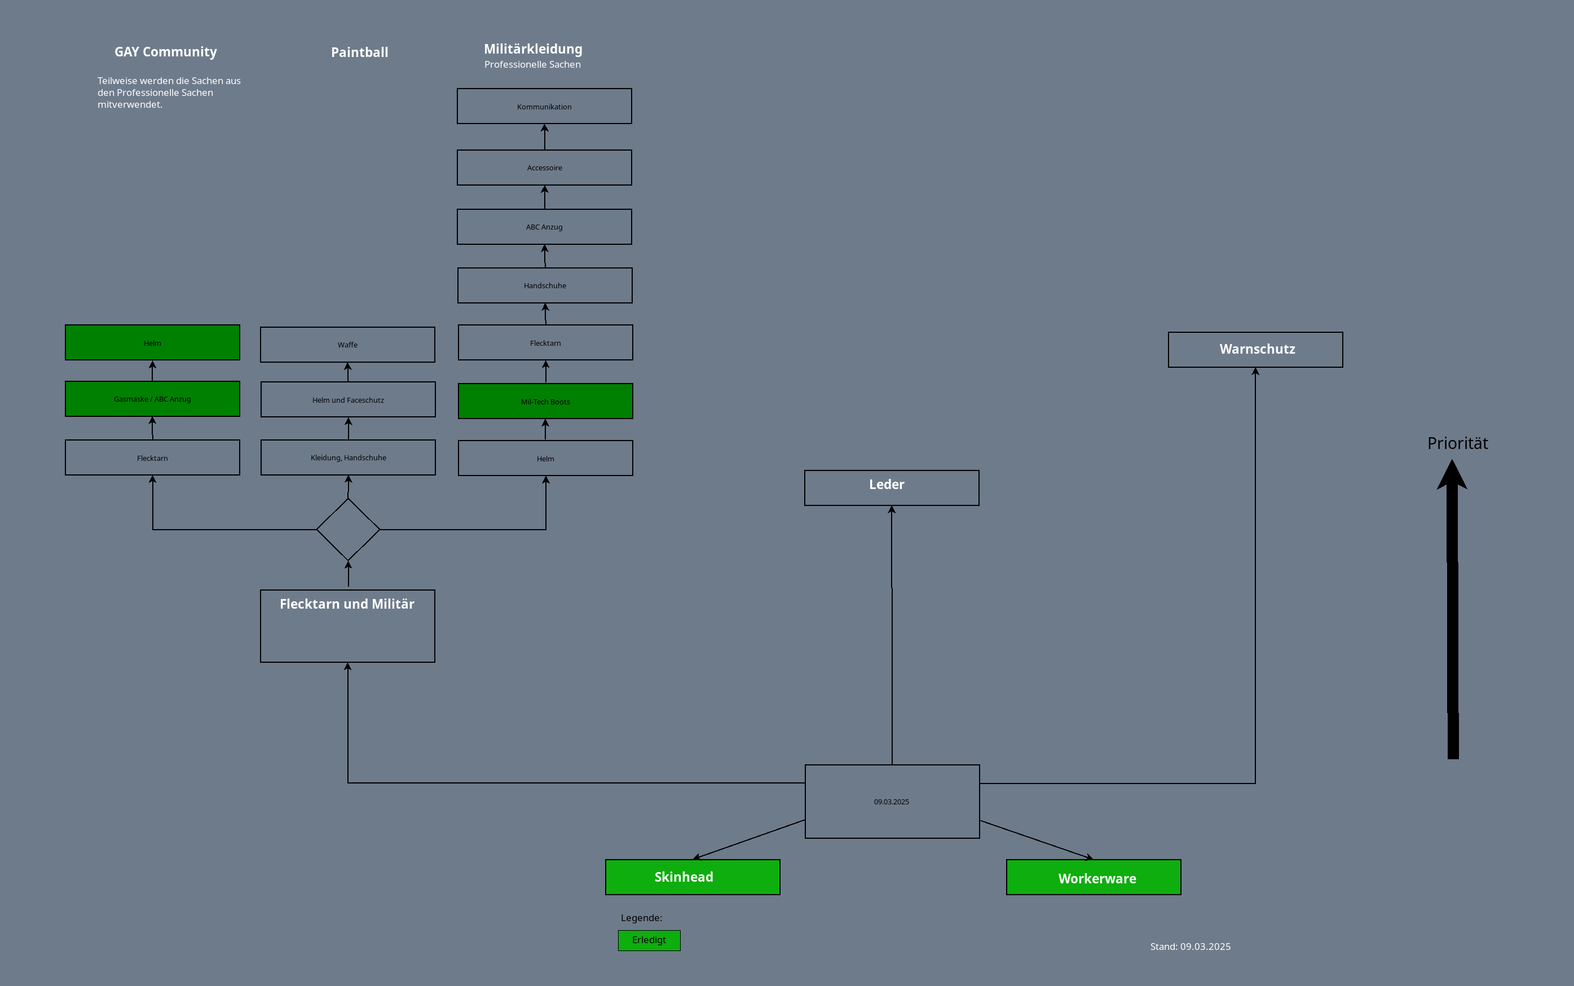Click the Stand: 09.03.2025 text

pyautogui.click(x=1190, y=946)
